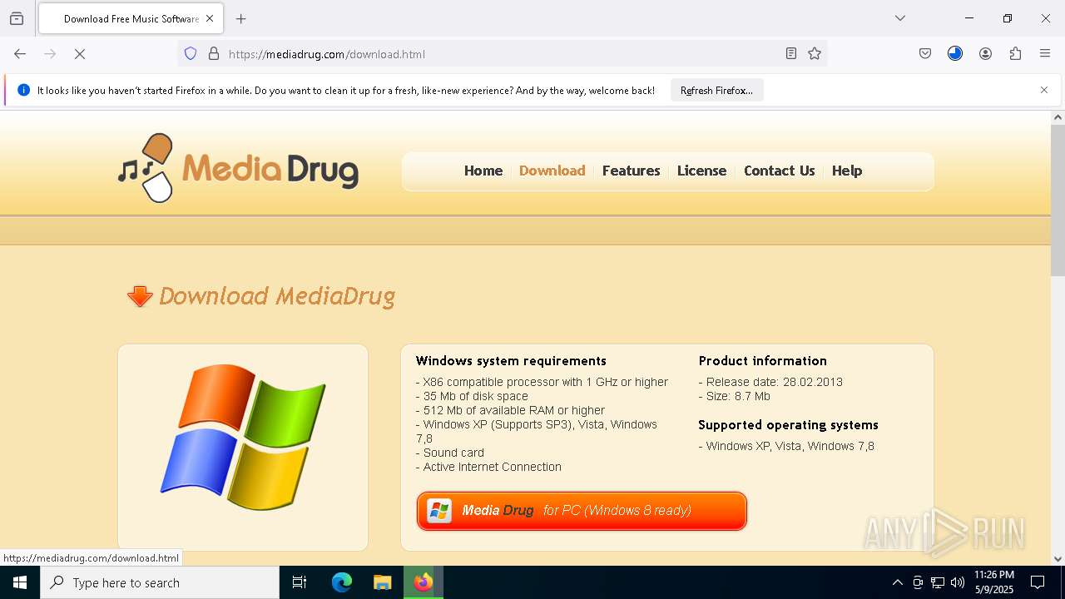Click the Windows logo image
The image size is (1065, 599).
243,437
